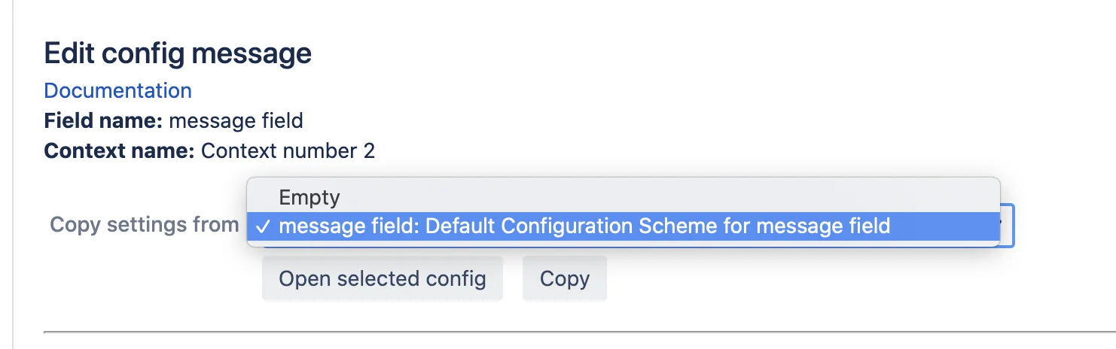Click the Open selected config button
The image size is (1116, 349).
tap(383, 279)
